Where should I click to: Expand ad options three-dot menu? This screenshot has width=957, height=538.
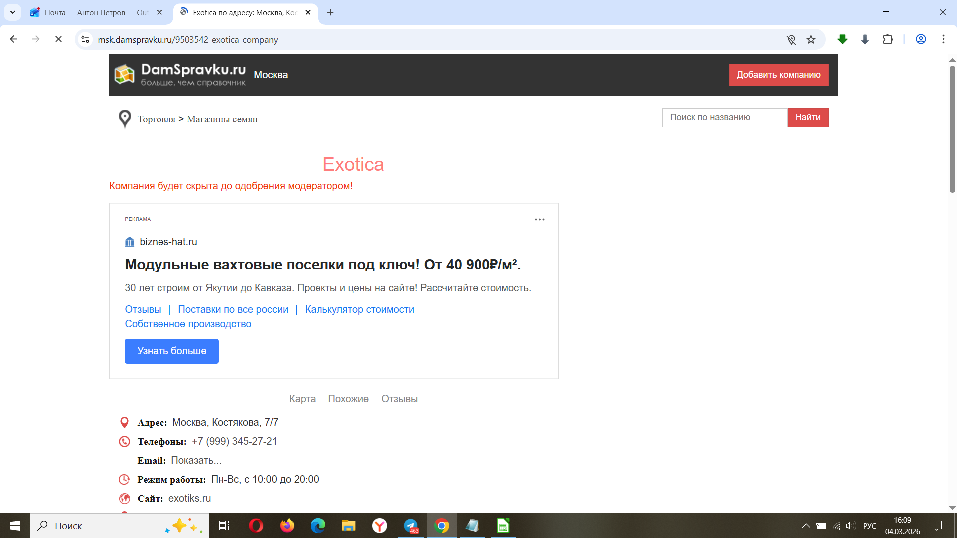click(539, 219)
